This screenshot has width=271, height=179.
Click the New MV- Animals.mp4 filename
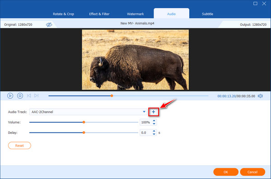click(137, 24)
